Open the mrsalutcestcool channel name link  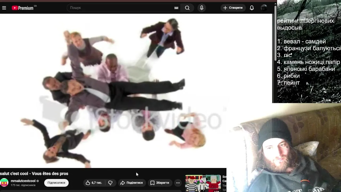(x=23, y=181)
